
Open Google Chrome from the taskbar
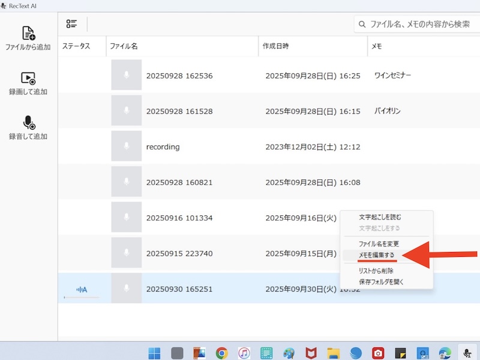coord(221,353)
